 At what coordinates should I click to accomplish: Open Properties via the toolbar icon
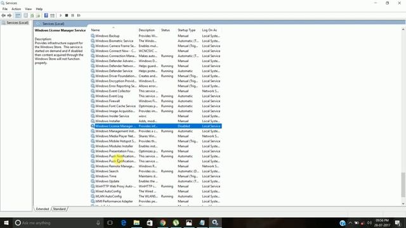coord(25,15)
